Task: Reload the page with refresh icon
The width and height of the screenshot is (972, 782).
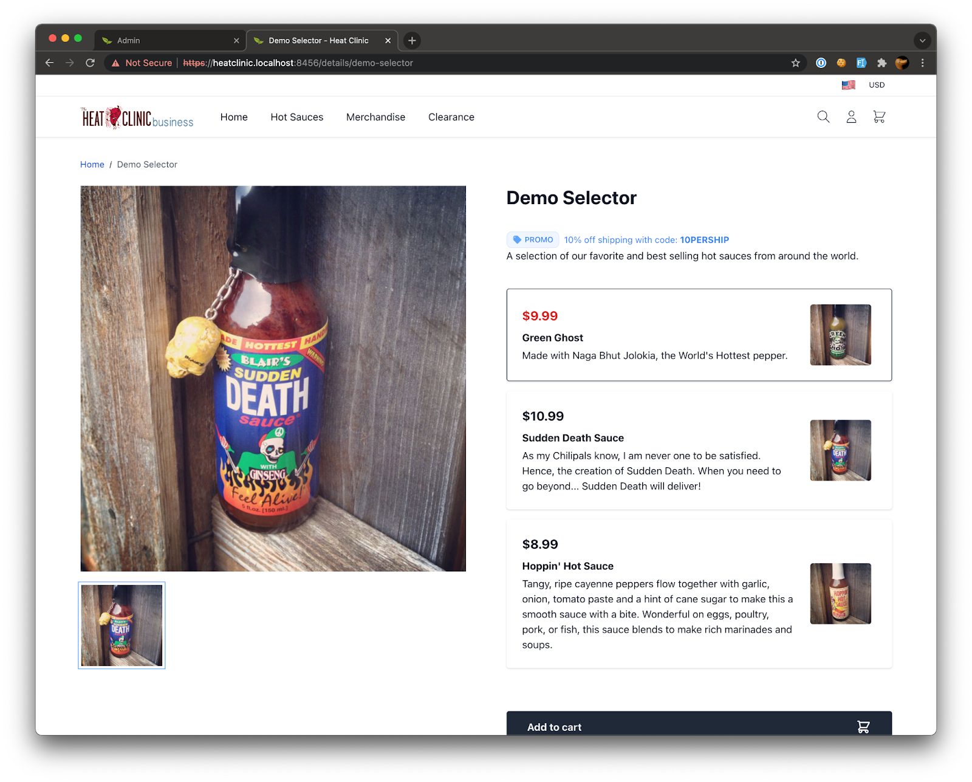Action: (x=90, y=63)
